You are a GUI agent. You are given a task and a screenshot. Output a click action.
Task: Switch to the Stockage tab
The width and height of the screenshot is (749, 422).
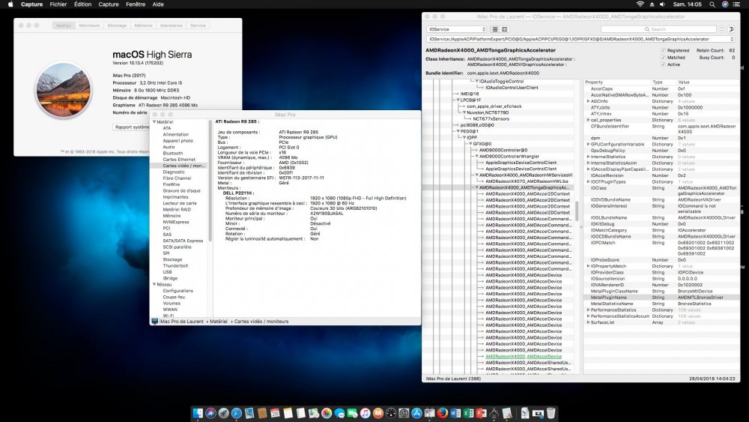(117, 25)
